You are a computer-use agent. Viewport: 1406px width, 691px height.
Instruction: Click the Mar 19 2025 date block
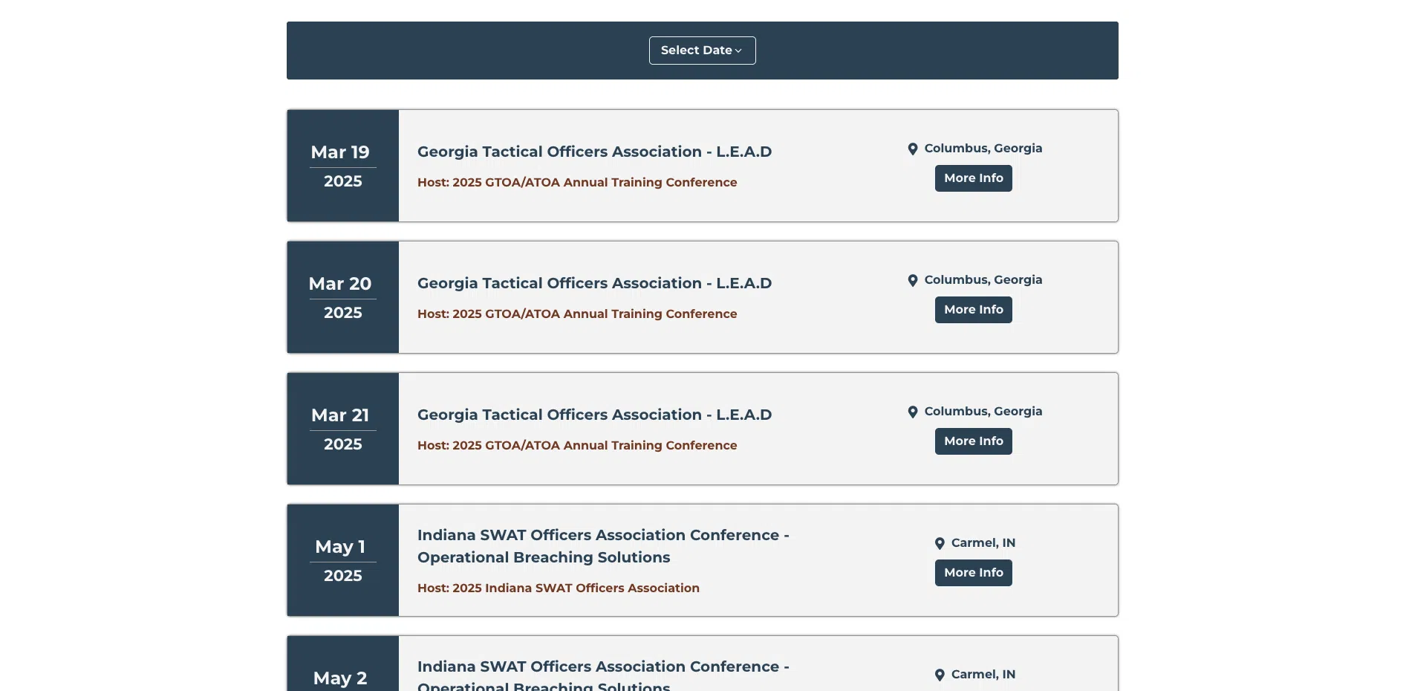[342, 166]
